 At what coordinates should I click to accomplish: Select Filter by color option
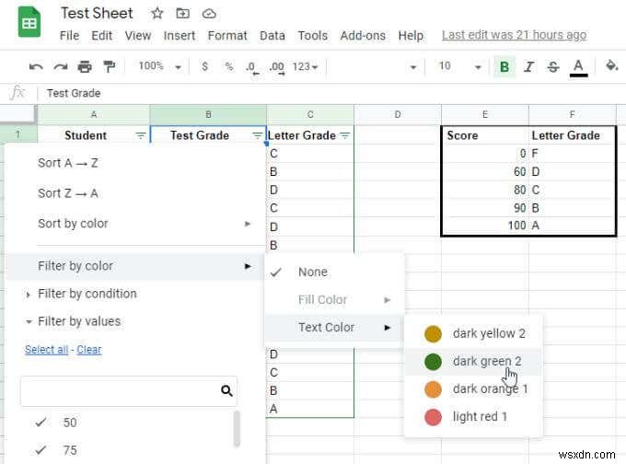click(x=135, y=266)
